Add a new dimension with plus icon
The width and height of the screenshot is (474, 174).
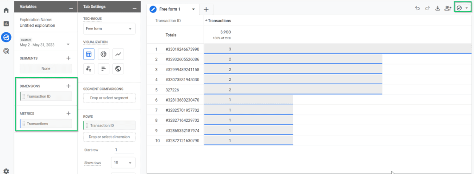point(69,86)
